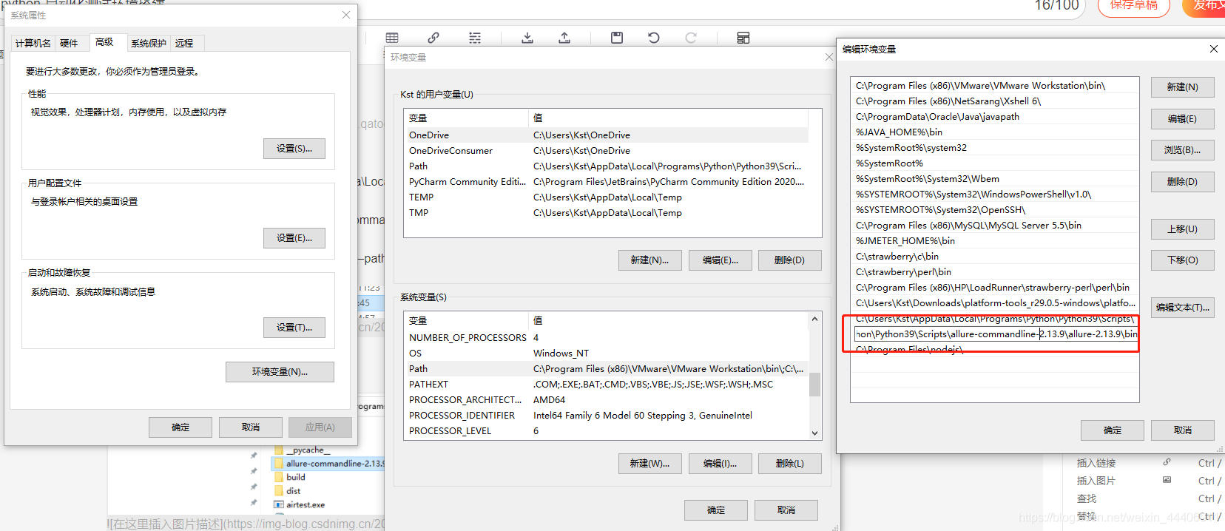This screenshot has height=531, width=1225.
Task: Click the allure-2.13.9\bin path edit field
Action: 996,334
